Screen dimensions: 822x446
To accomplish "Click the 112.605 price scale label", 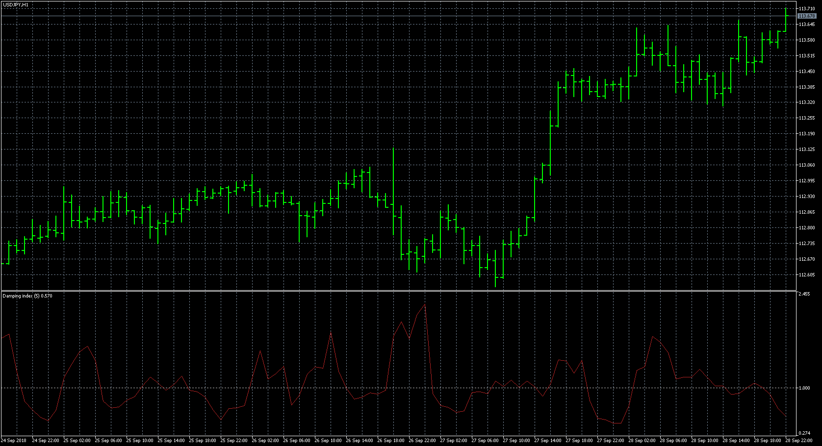I will click(x=807, y=274).
